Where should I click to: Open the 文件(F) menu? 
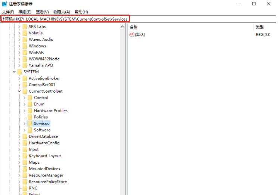8,12
